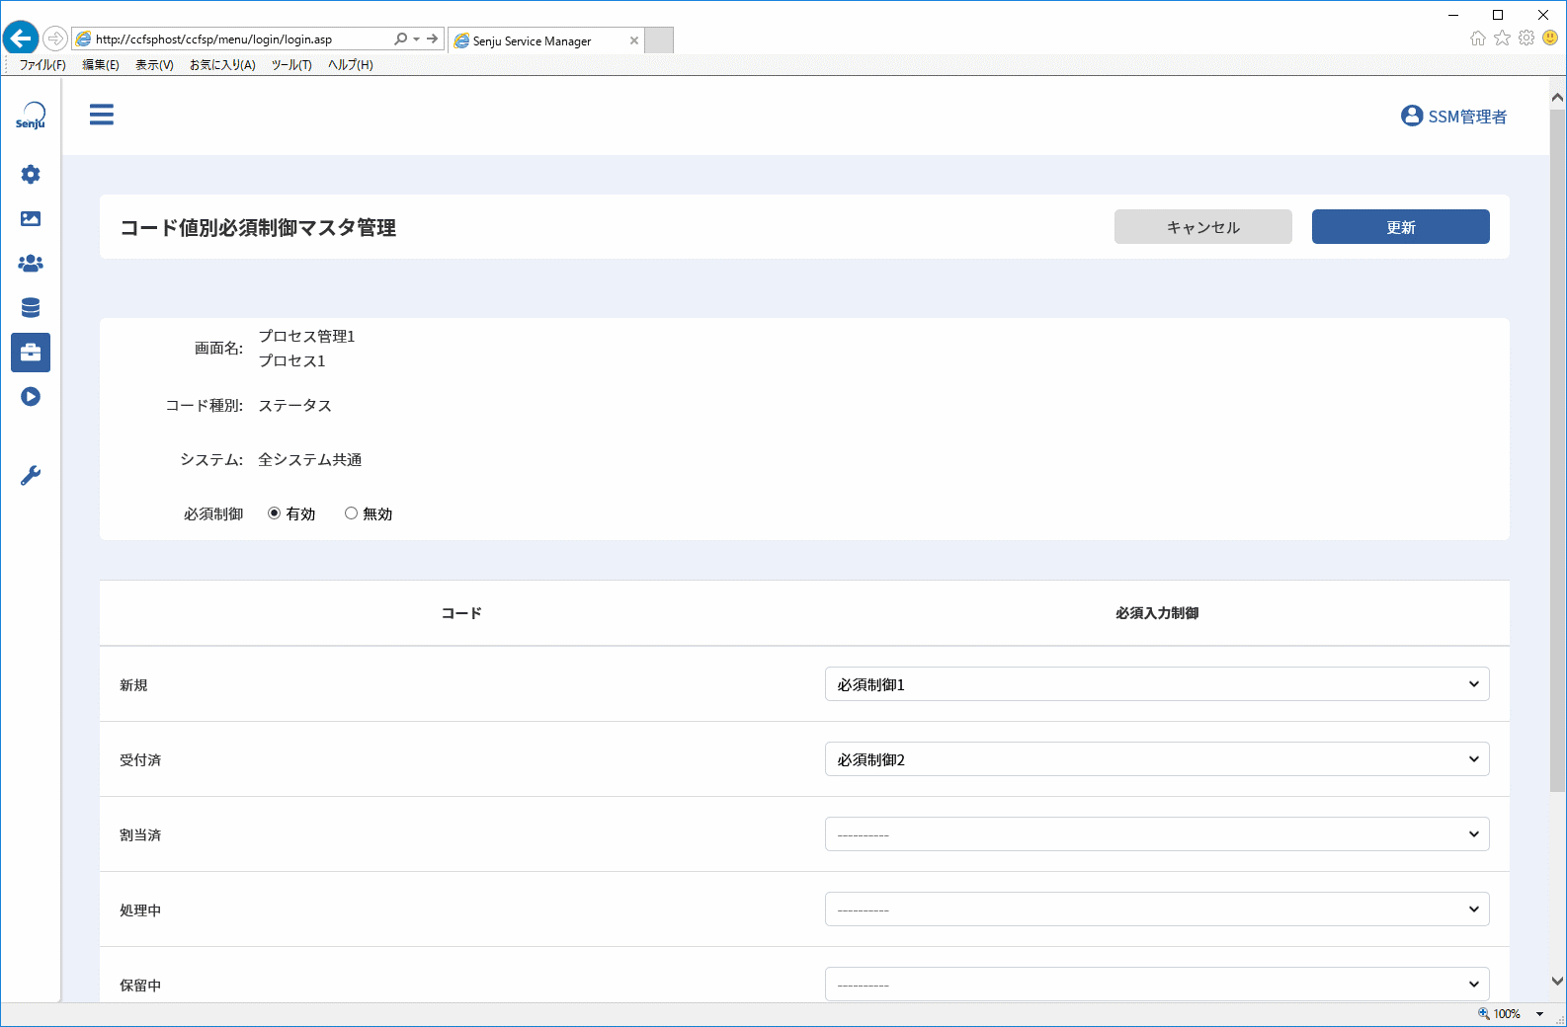Click the scrollbar up arrow

1558,97
